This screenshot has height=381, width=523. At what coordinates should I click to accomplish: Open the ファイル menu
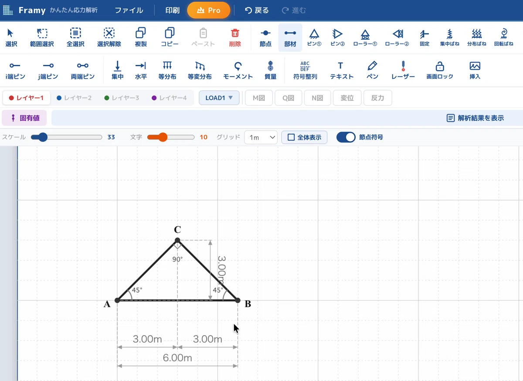[129, 10]
